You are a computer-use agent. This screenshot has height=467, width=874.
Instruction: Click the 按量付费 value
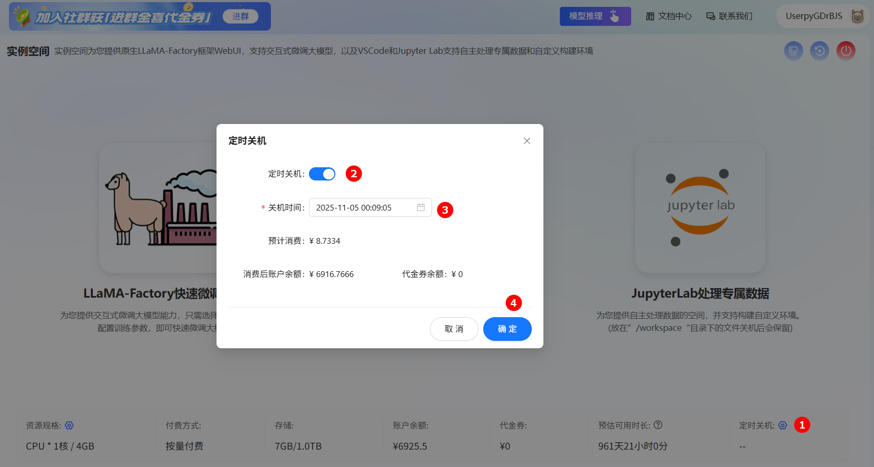[184, 446]
